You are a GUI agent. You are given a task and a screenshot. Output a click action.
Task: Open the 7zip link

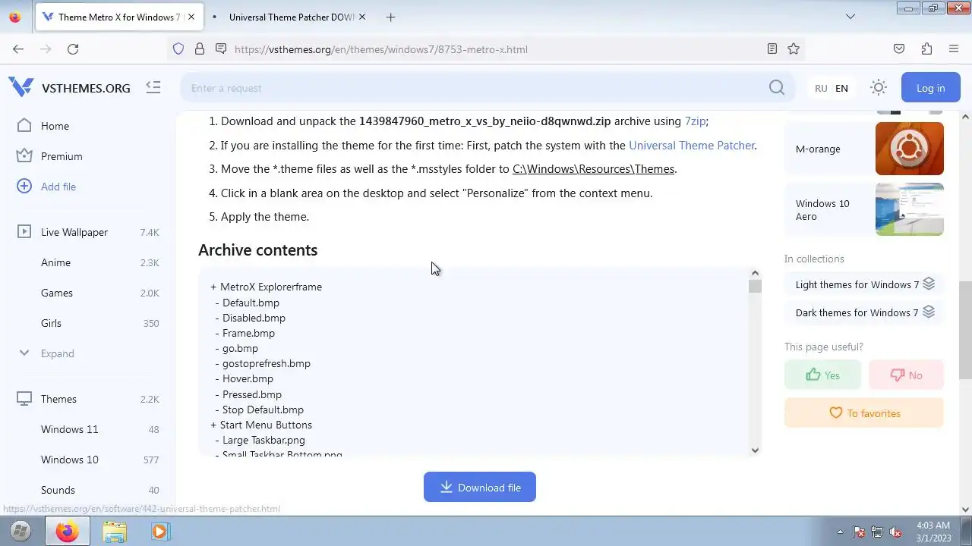coord(695,121)
